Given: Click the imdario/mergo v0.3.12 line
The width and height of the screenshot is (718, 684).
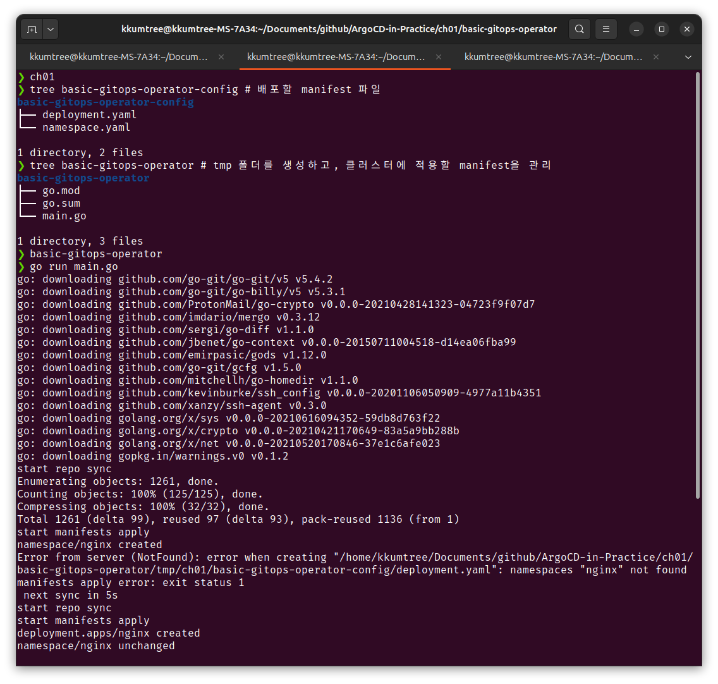Looking at the screenshot, I should (169, 317).
